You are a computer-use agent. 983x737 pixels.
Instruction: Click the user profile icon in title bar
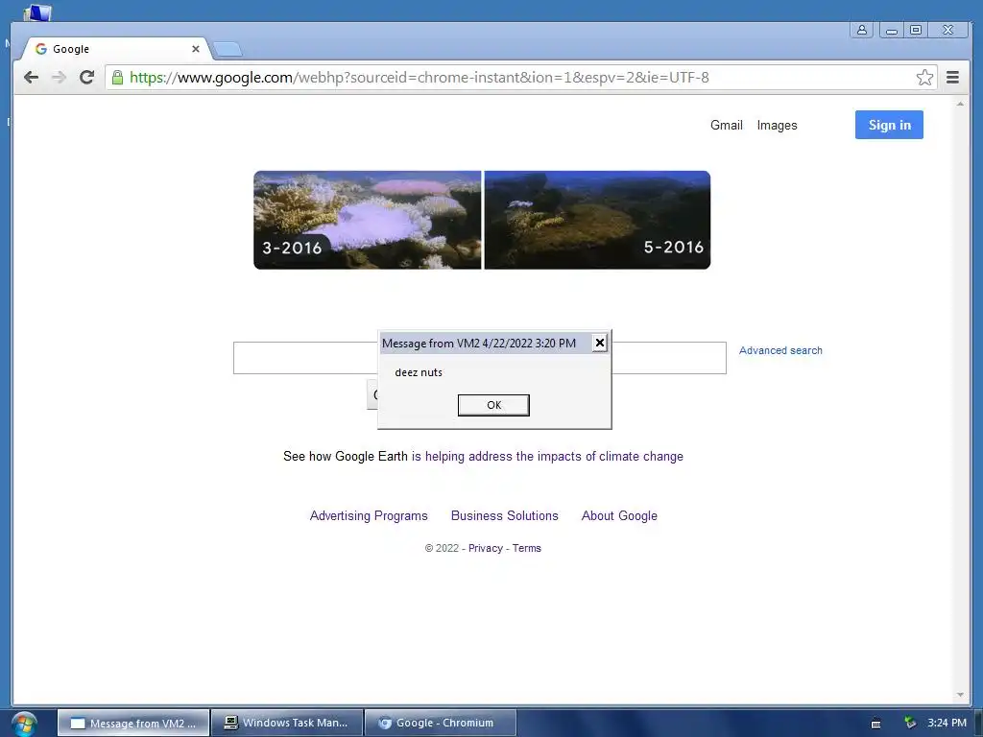pyautogui.click(x=862, y=30)
